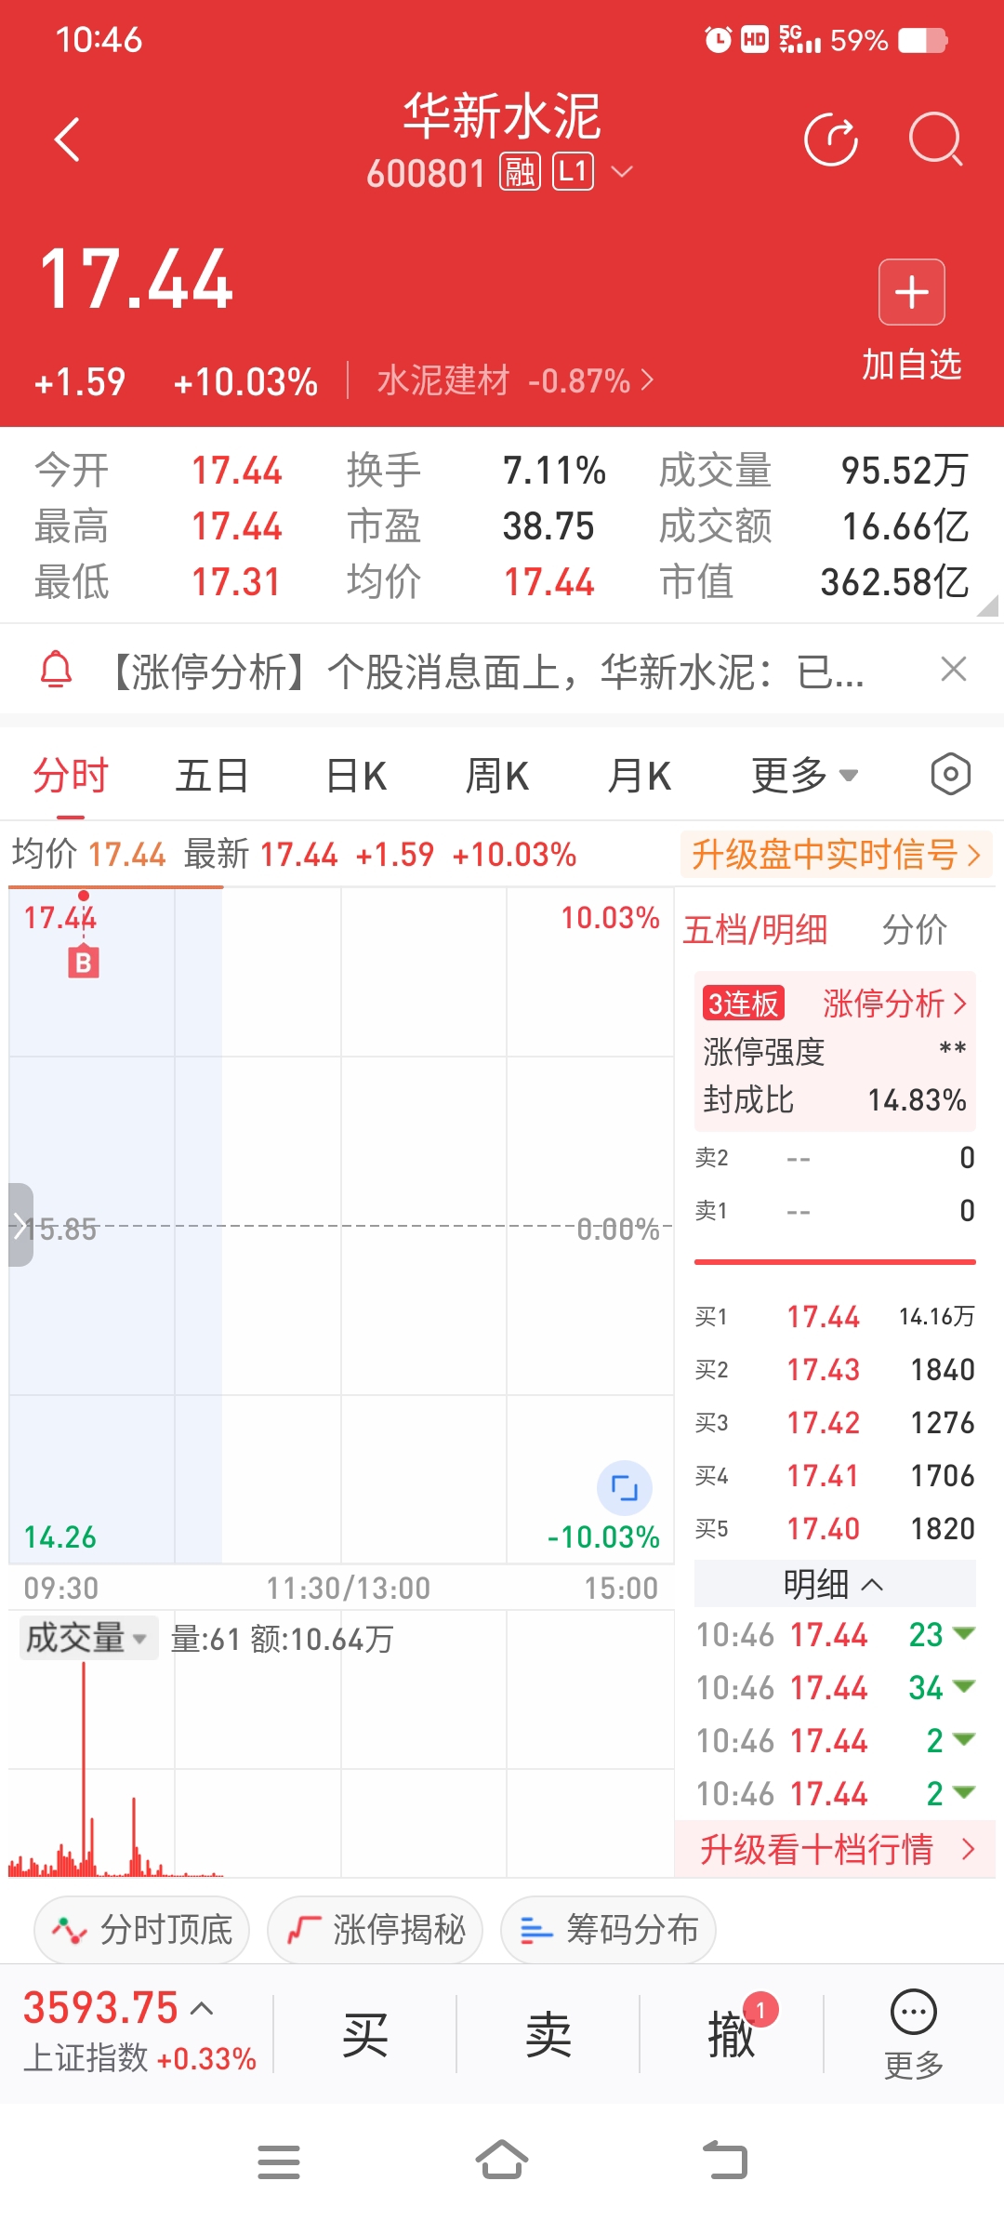Open the share/refresh circular arrow icon
The image size is (1004, 2221).
(830, 140)
